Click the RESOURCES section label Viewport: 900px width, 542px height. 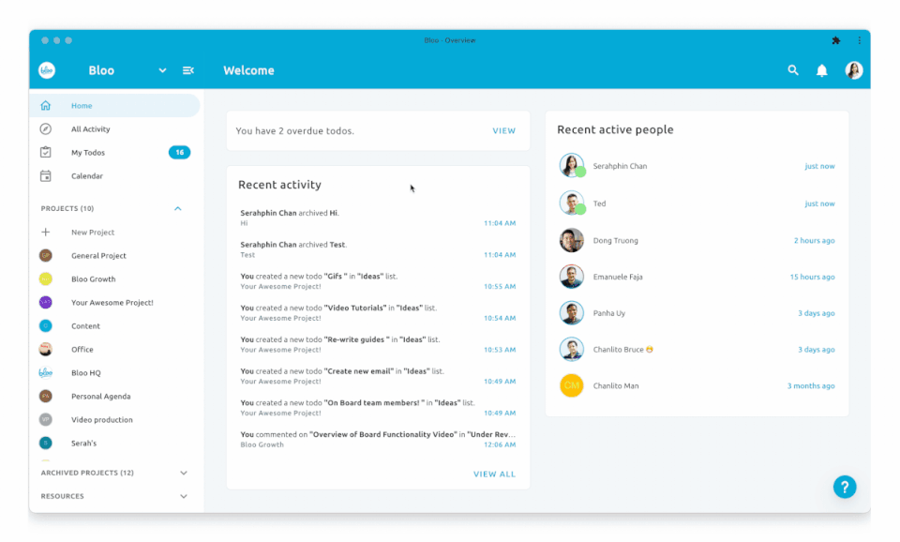(x=62, y=496)
